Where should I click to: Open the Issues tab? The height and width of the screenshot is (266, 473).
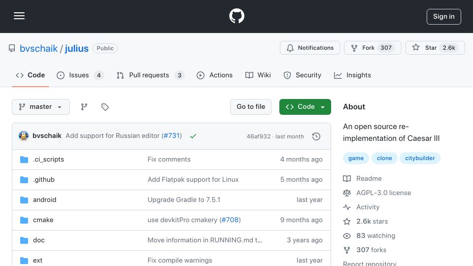point(80,75)
